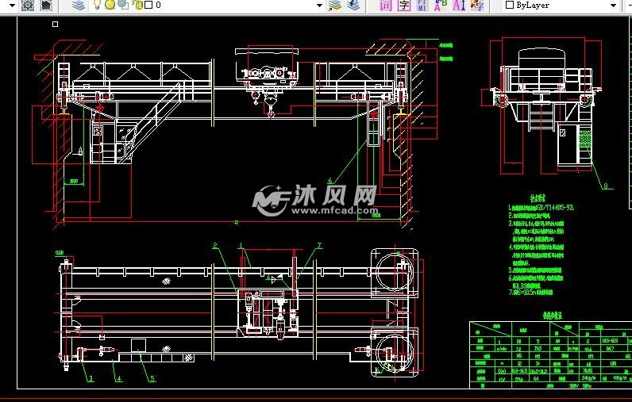This screenshot has height=402, width=632.
Task: Click the brush 字 text style icon
Action: tap(478, 6)
